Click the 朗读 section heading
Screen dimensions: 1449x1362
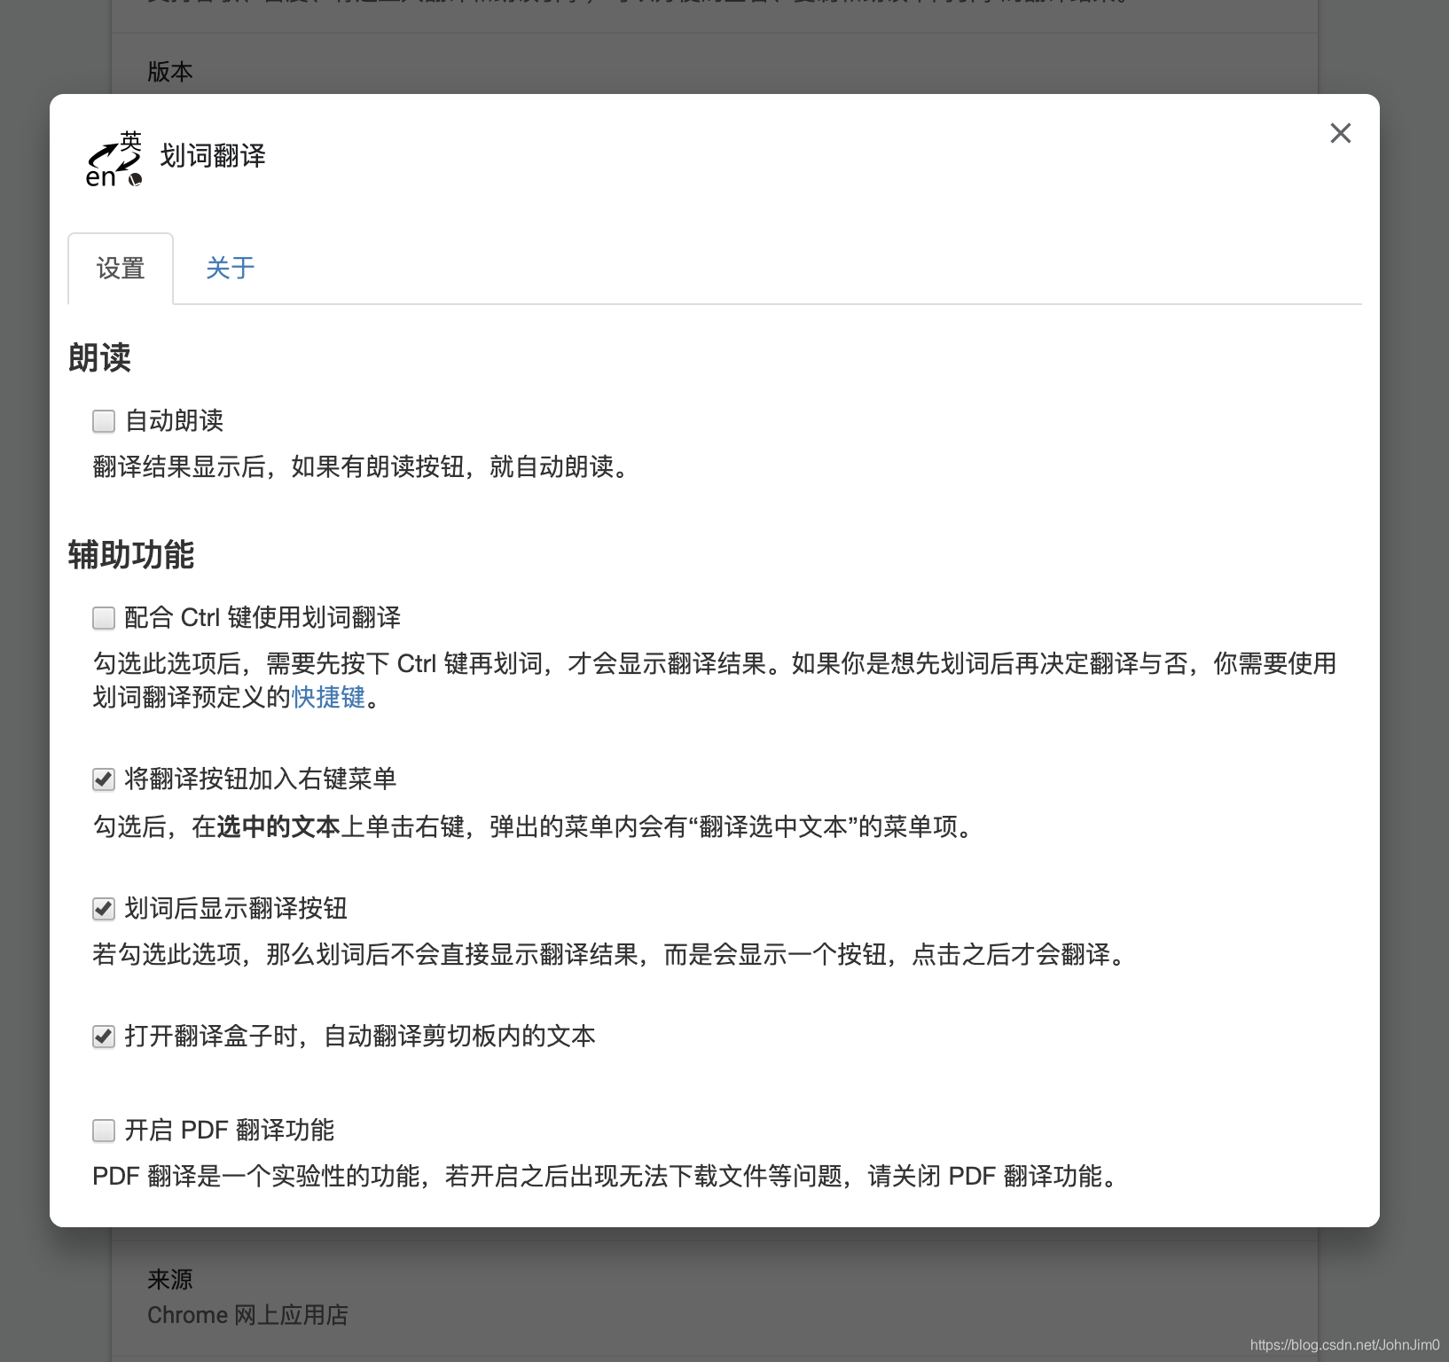pyautogui.click(x=99, y=358)
